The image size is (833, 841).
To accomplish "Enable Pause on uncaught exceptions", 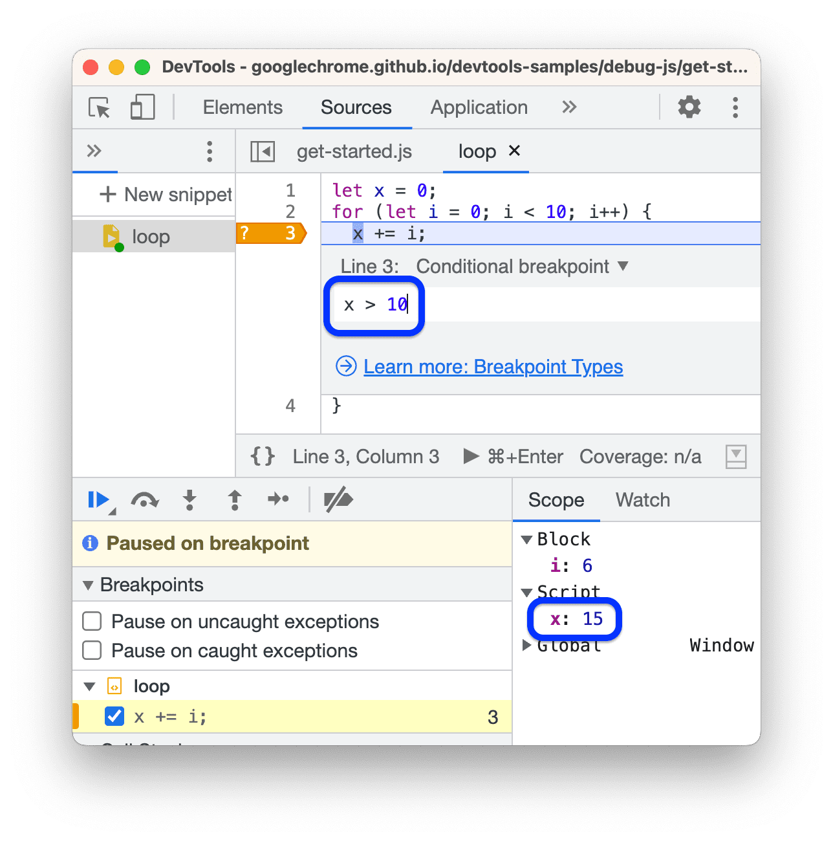I will click(91, 621).
